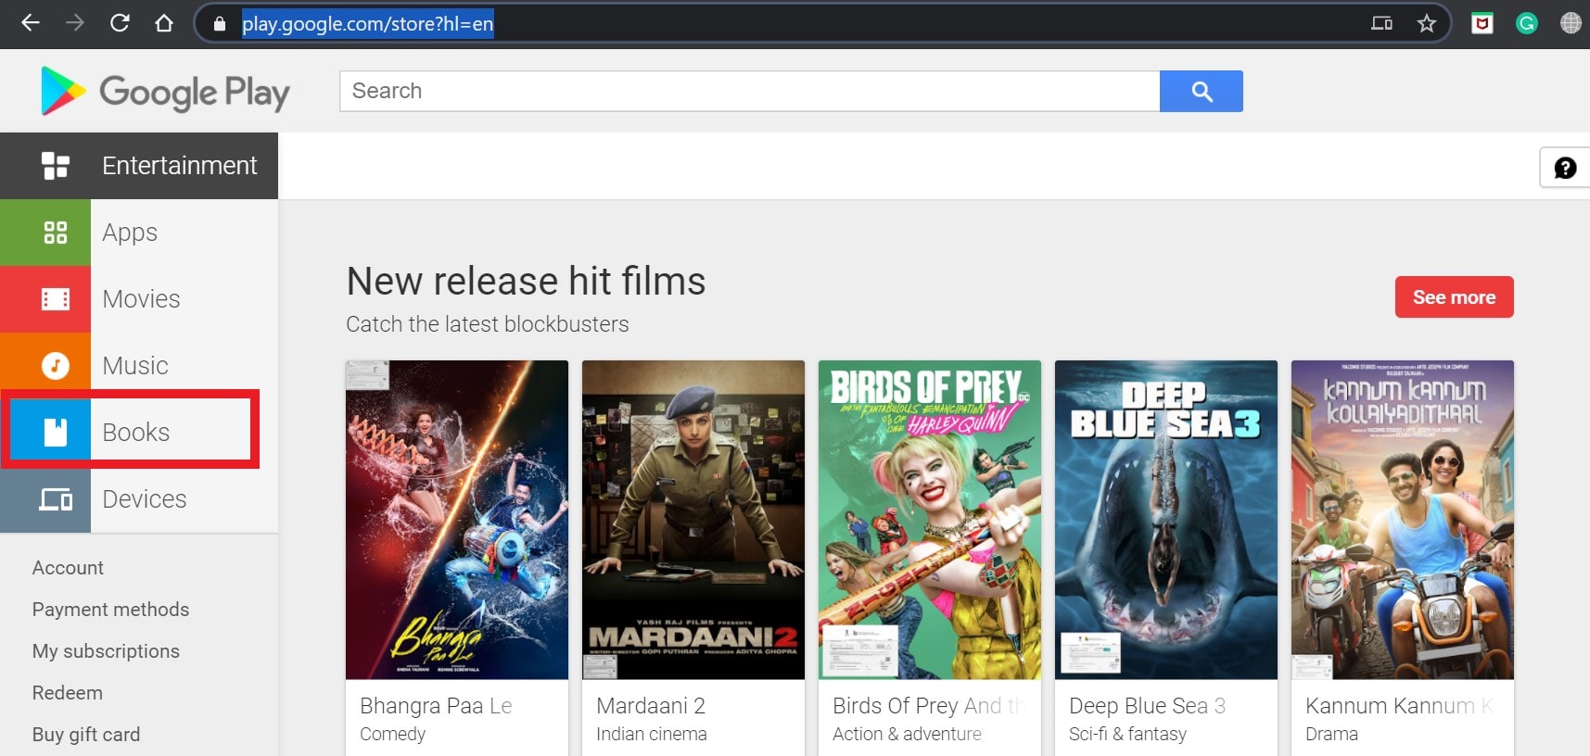Click the Kannum Kannum title text
Viewport: 1590px width, 756px height.
click(x=1400, y=706)
